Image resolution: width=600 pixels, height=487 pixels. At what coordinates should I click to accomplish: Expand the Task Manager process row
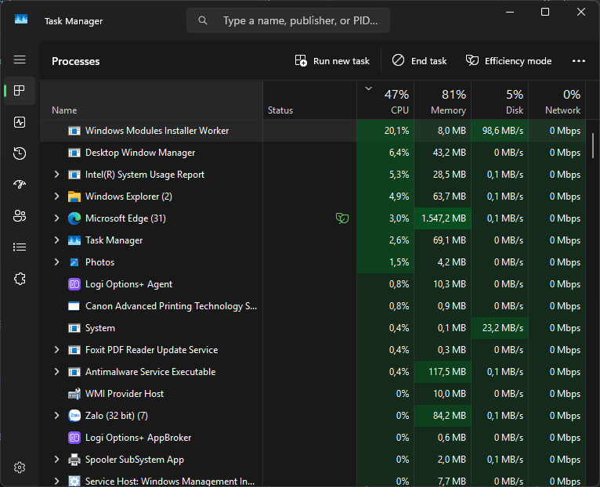tap(56, 240)
